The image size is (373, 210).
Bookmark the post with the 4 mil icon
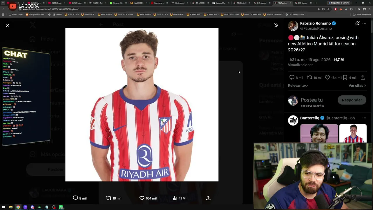click(345, 78)
